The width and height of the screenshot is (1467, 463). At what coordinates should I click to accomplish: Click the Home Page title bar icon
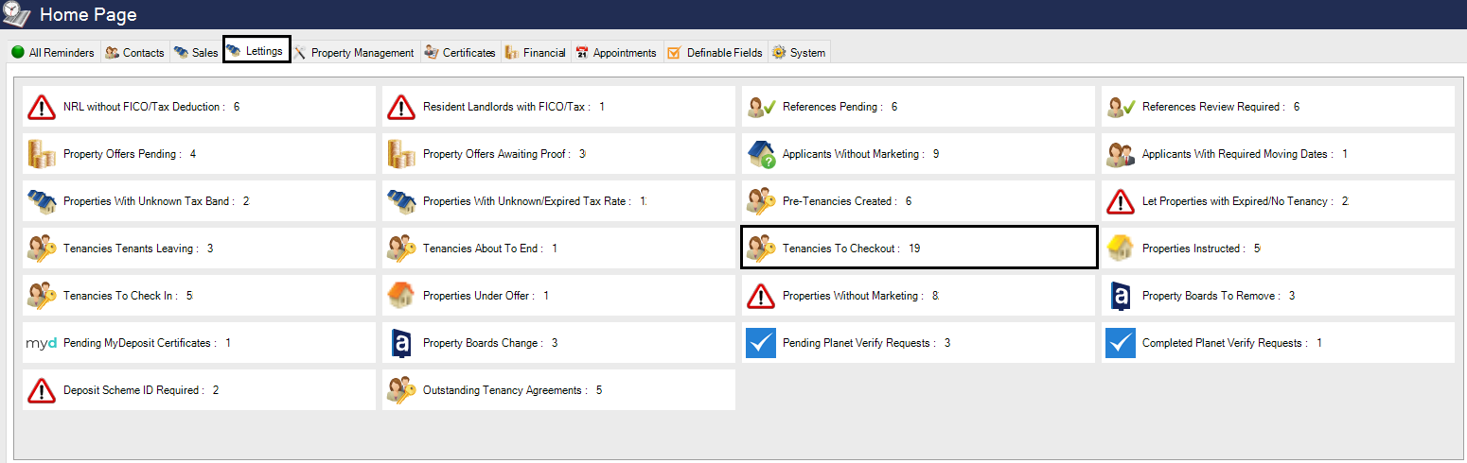tap(17, 14)
